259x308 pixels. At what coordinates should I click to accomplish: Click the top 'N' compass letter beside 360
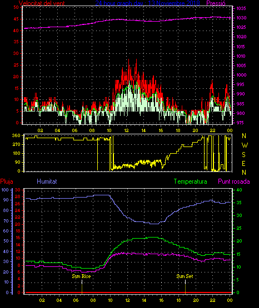[244, 136]
